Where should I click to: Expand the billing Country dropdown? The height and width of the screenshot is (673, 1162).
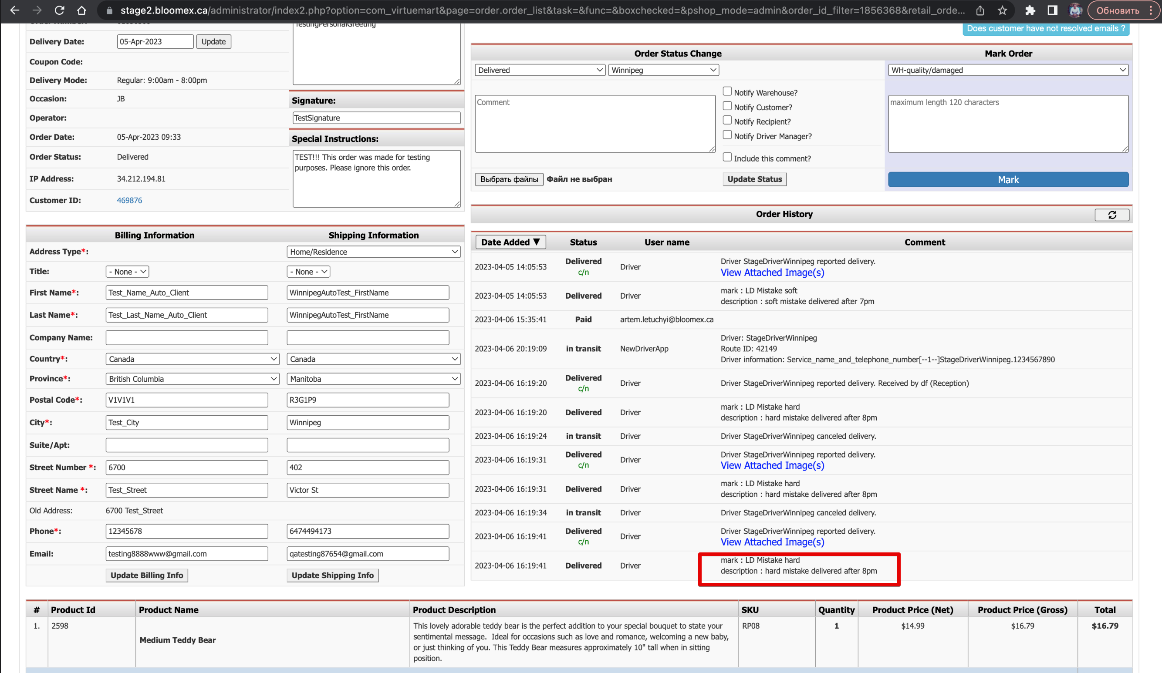click(x=192, y=359)
